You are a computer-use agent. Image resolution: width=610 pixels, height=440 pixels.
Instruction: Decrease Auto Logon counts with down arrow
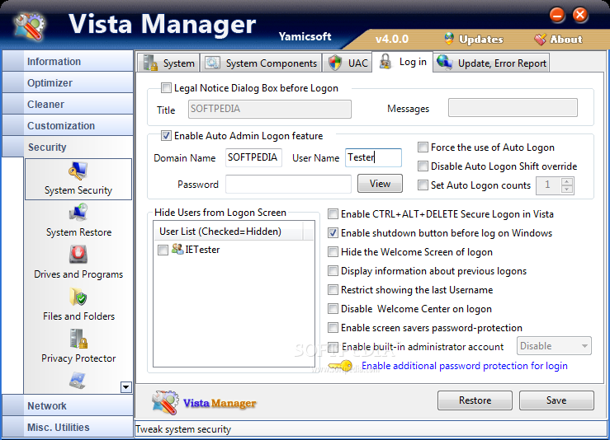pos(567,190)
